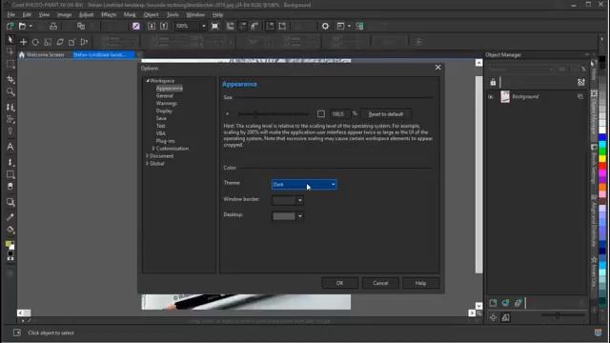
Task: Click the home icon of Welcome Screen tab
Action: (22, 55)
